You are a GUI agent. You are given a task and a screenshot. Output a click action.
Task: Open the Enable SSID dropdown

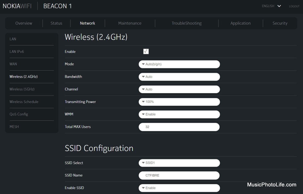tap(179, 188)
